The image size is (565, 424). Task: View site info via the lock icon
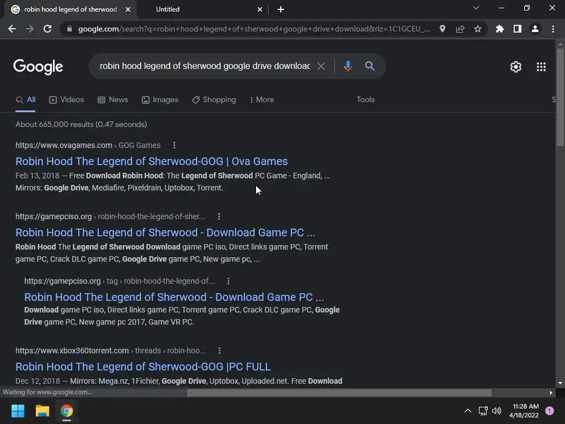coord(70,29)
